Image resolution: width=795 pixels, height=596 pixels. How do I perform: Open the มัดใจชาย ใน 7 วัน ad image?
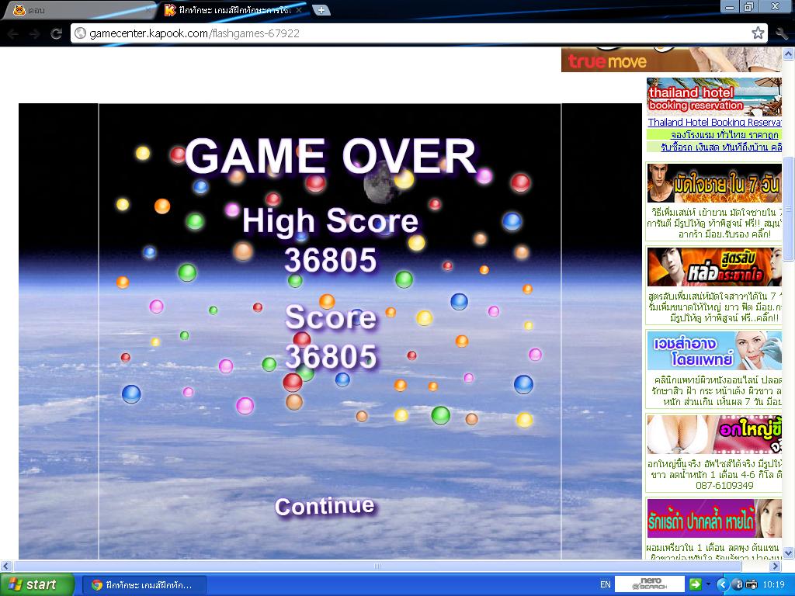[x=714, y=183]
